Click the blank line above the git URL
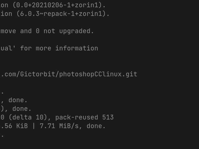The height and width of the screenshot is (149, 199). [56, 65]
